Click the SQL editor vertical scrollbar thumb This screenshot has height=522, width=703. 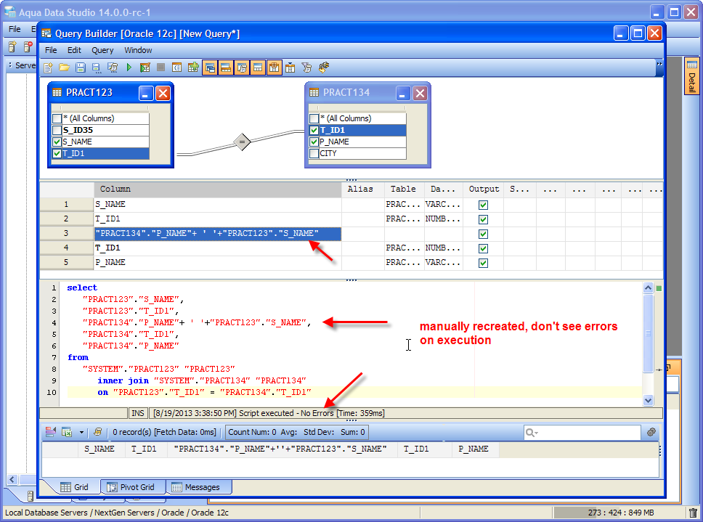click(x=648, y=333)
